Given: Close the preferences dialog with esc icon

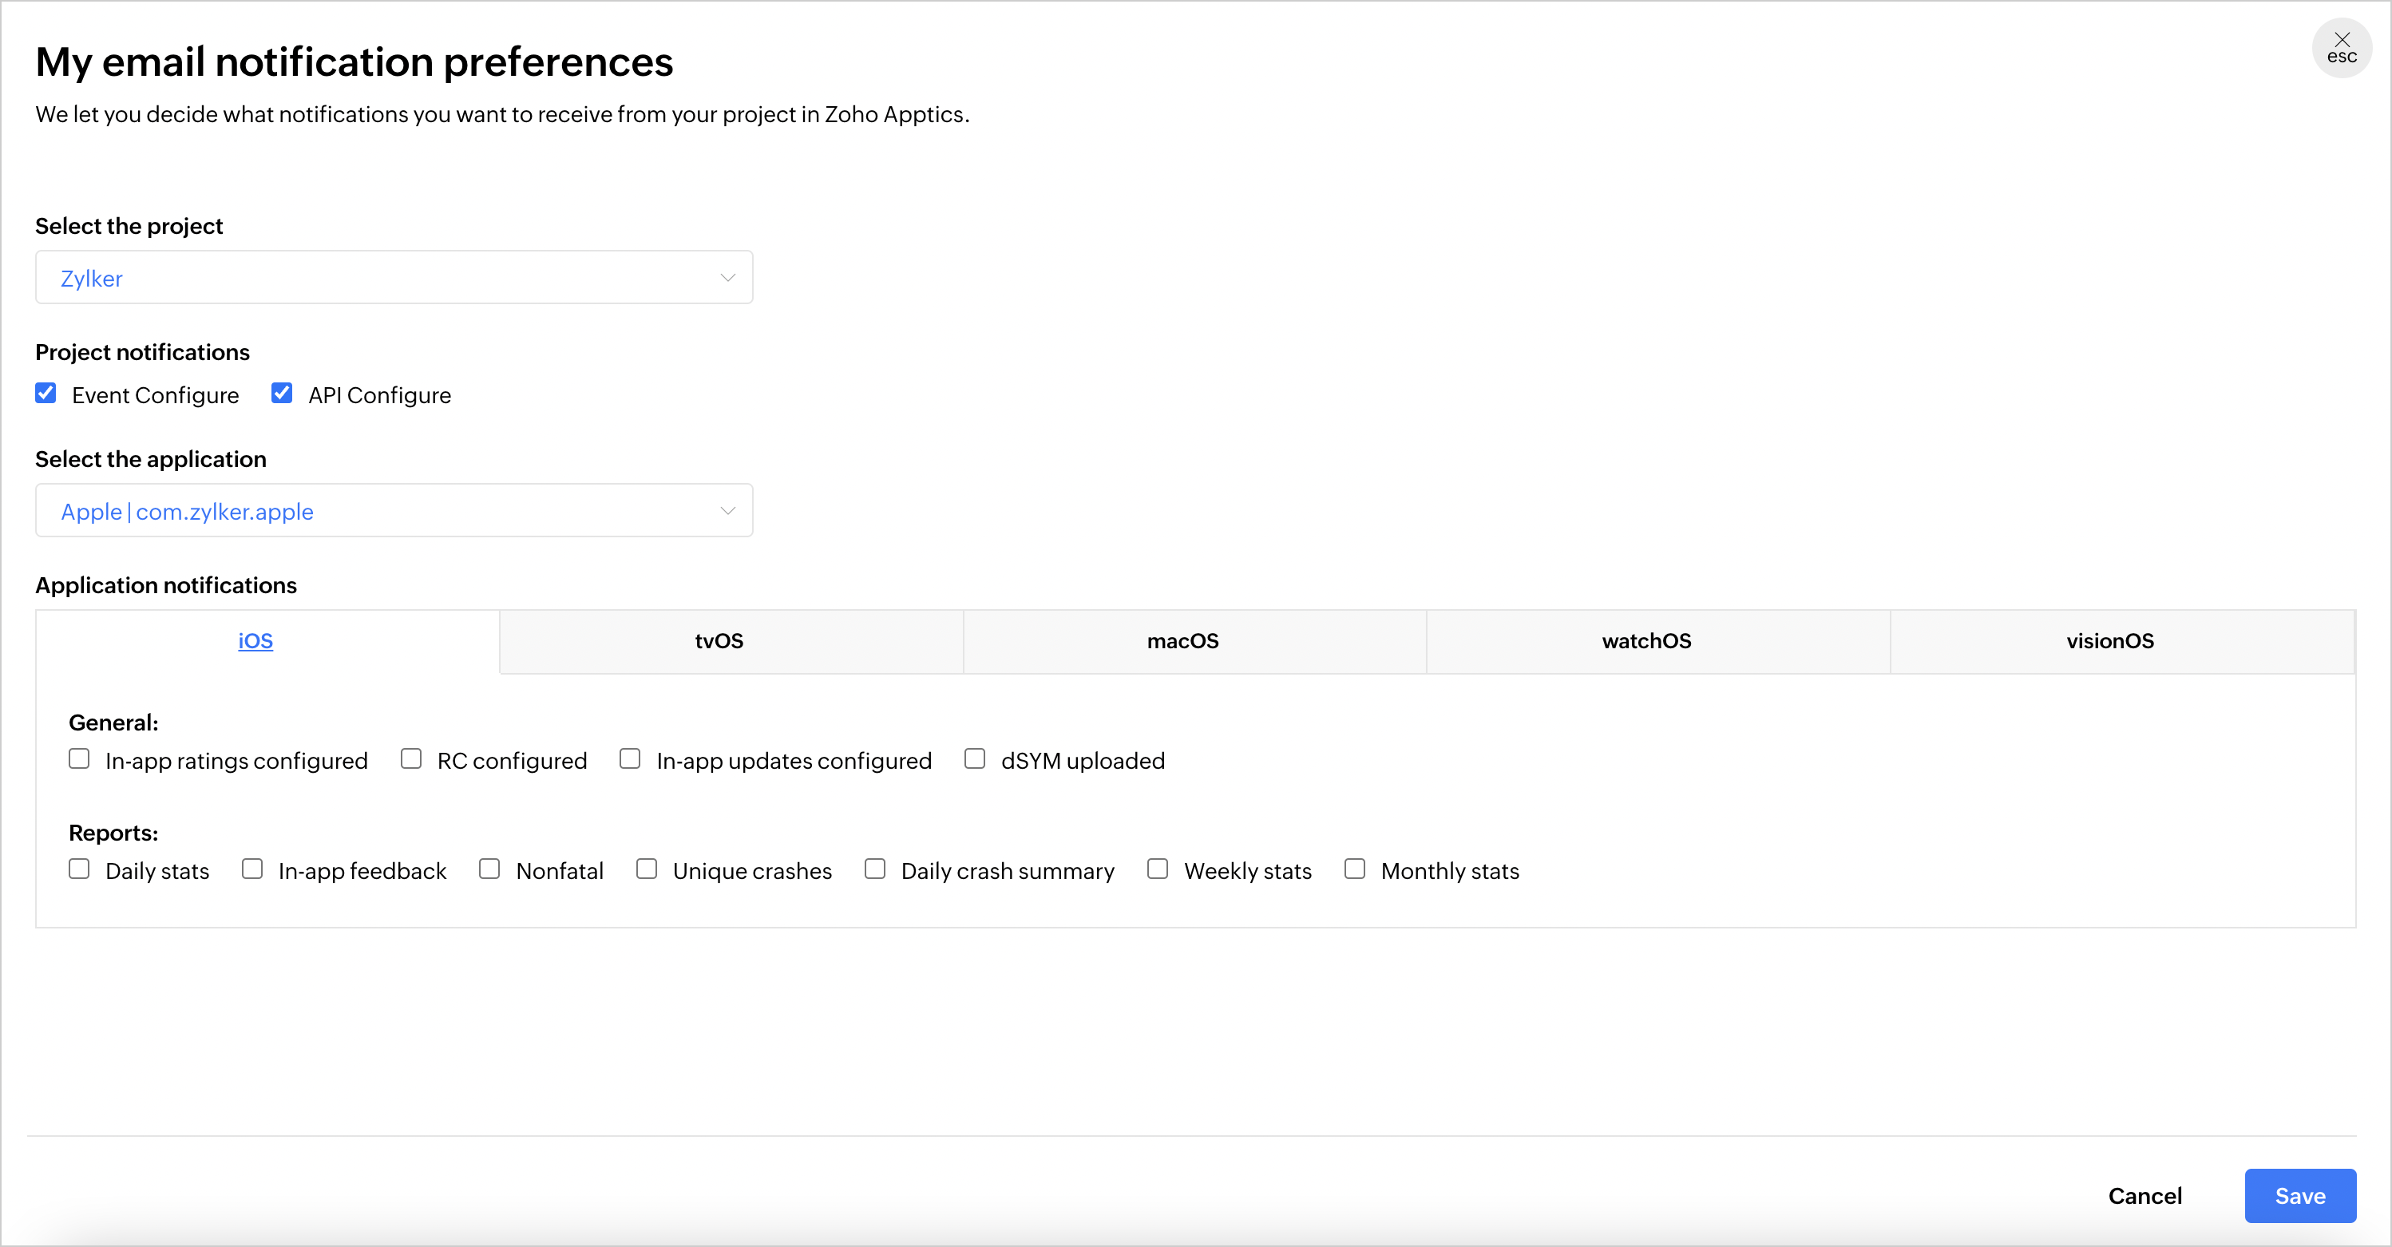Looking at the screenshot, I should 2341,47.
